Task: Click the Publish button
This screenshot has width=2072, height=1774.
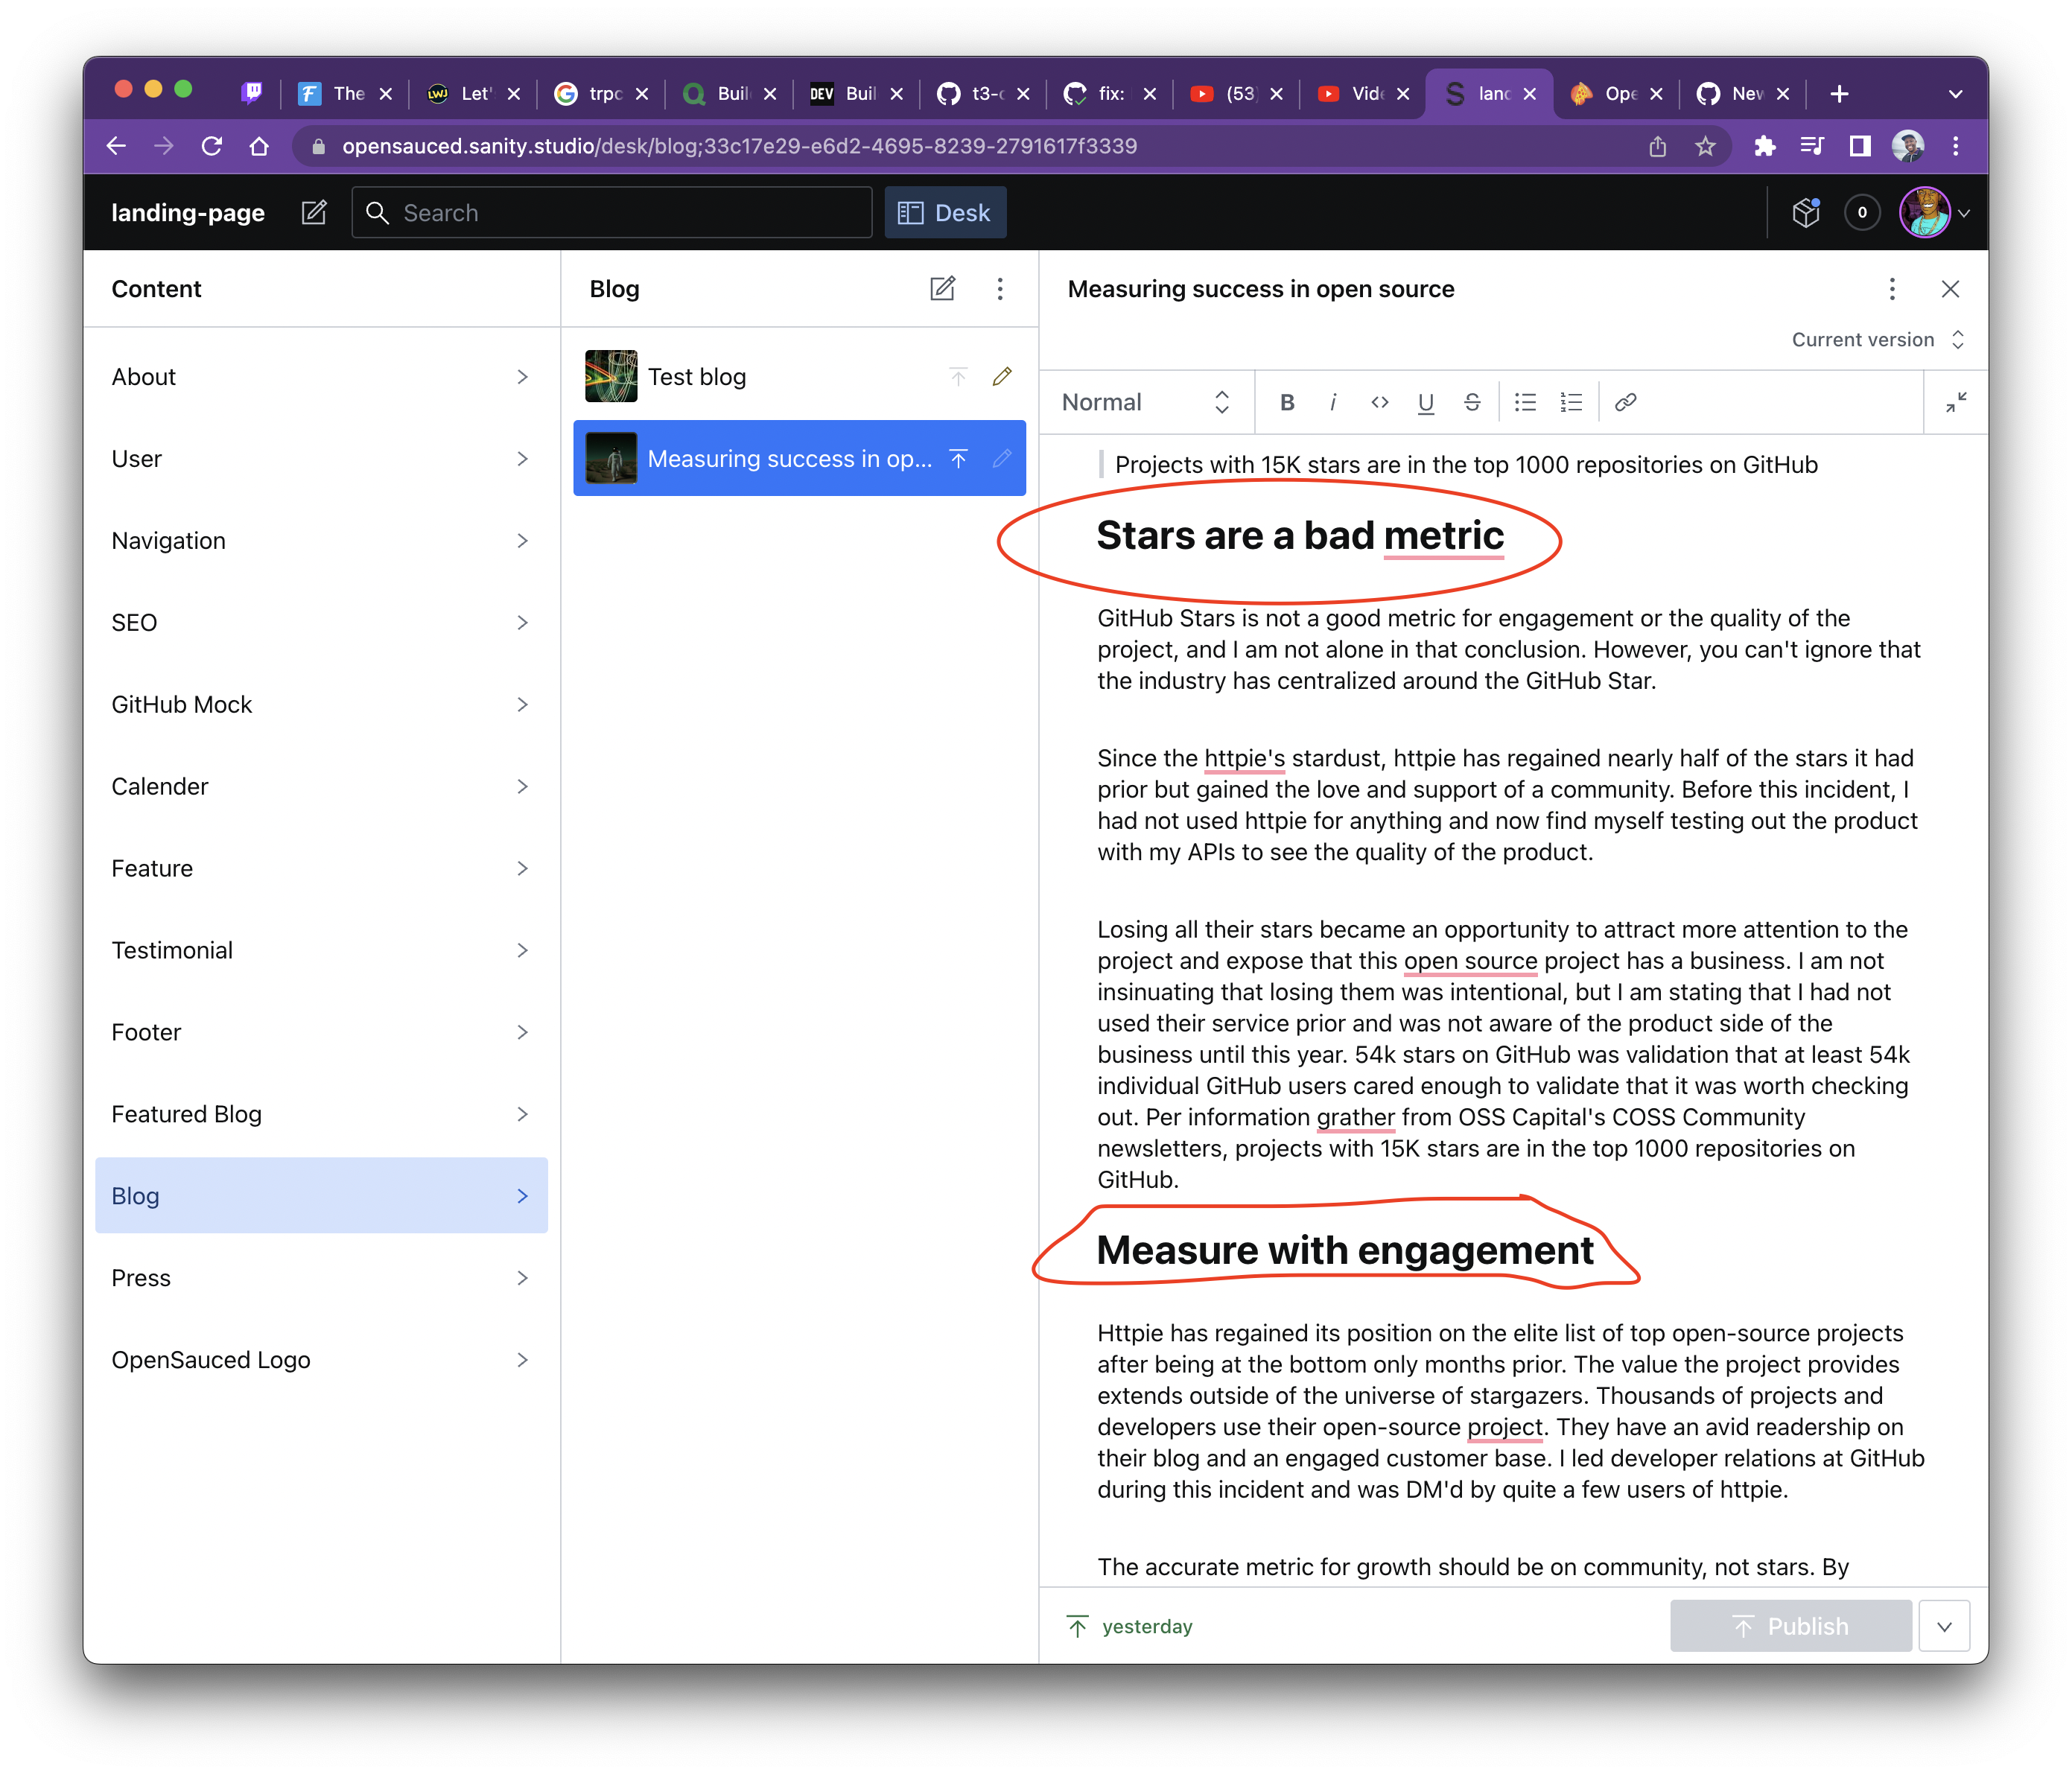Action: (x=1790, y=1626)
